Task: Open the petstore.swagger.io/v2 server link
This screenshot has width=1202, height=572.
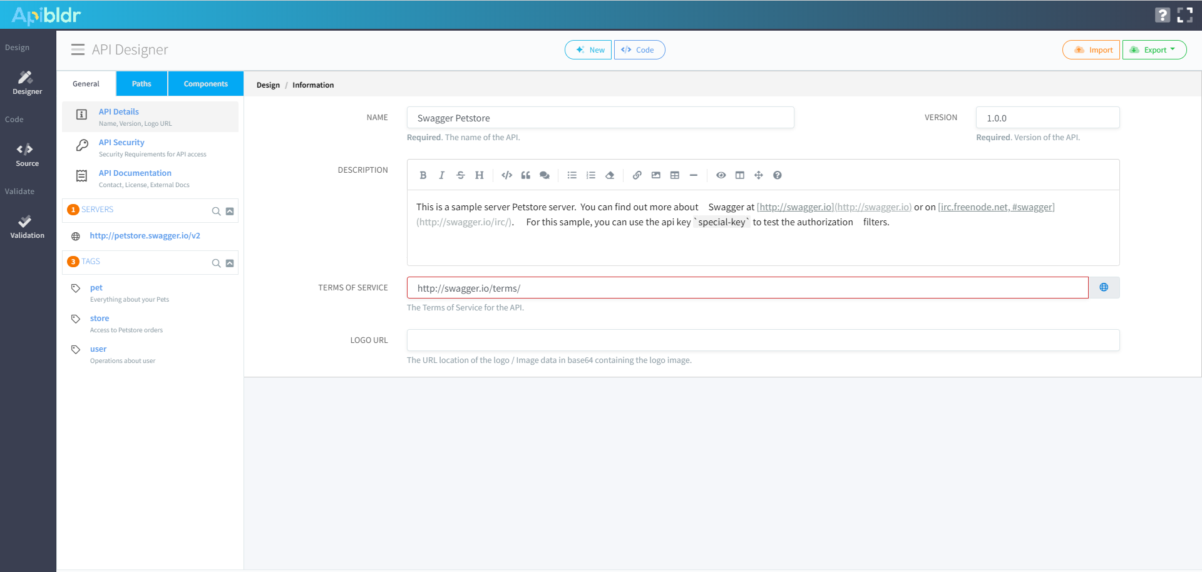Action: click(145, 236)
